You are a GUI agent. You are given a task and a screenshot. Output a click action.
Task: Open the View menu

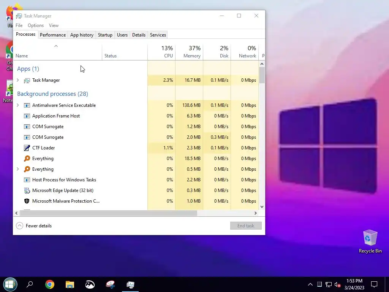click(54, 25)
